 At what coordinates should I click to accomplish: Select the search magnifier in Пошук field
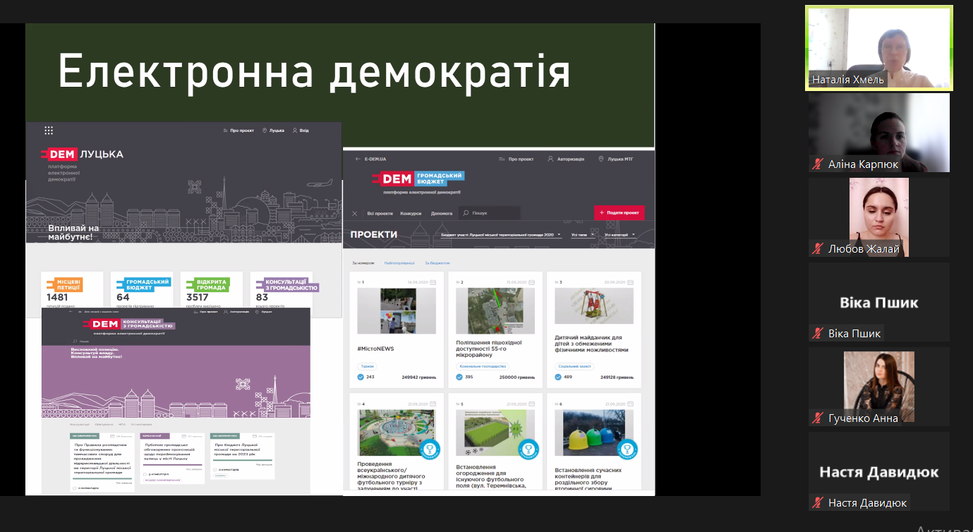pos(466,212)
